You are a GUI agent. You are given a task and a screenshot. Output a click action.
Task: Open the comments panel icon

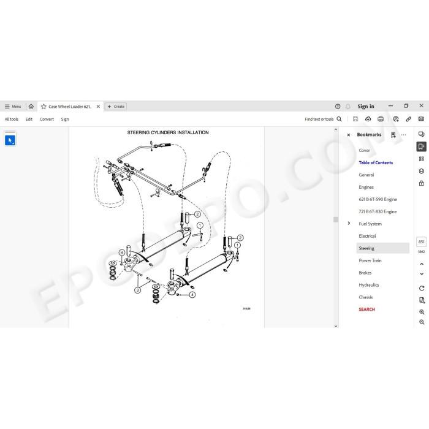pyautogui.click(x=422, y=134)
